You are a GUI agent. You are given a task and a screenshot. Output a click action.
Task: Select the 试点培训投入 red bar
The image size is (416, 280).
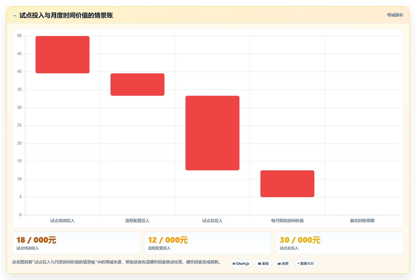point(63,55)
